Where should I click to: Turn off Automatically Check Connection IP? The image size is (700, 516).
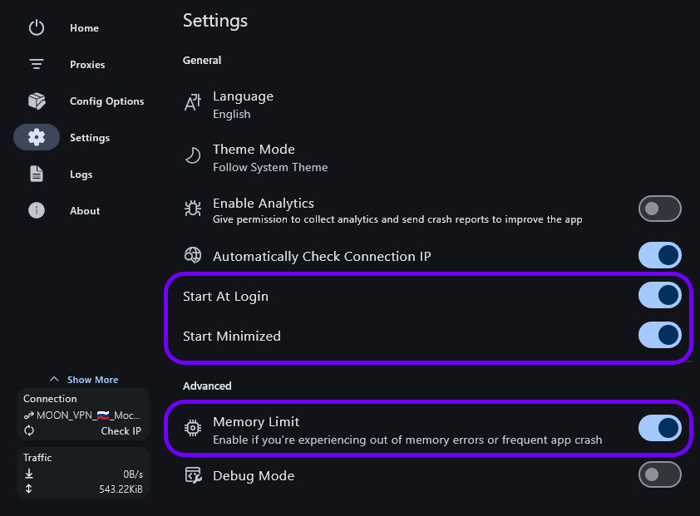pyautogui.click(x=659, y=256)
